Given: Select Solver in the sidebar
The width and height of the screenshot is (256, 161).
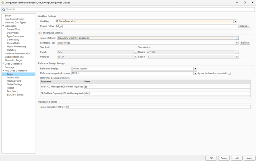Looking at the screenshot, I should 8,15.
